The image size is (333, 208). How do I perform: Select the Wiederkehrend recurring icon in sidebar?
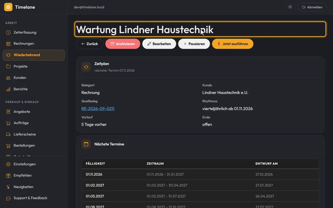pos(8,55)
